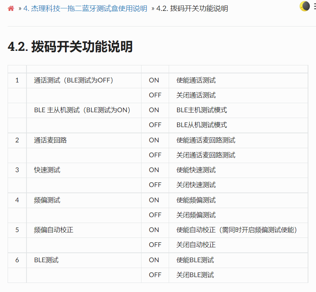Click the switch 4 name cell 频偏测试
The width and height of the screenshot is (316, 292).
84,200
